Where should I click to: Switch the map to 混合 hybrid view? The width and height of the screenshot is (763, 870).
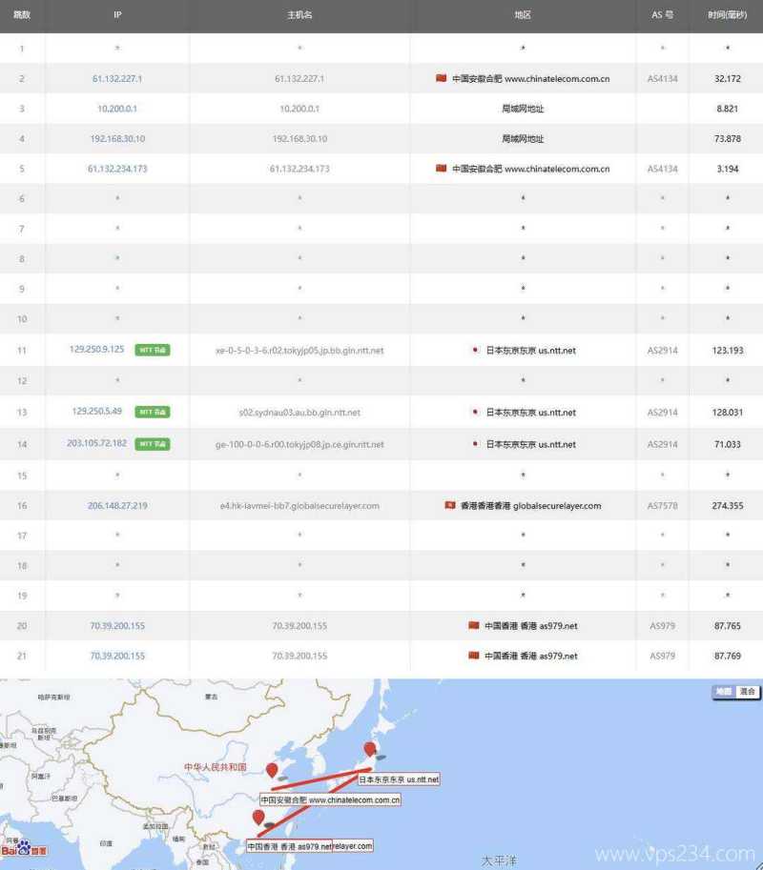[x=748, y=692]
